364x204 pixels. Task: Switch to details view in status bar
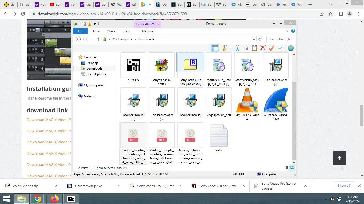pyautogui.click(x=286, y=168)
